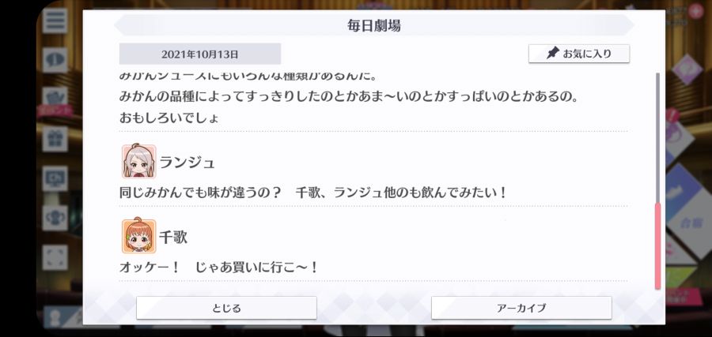Click the 毎日劇場 title header
The height and width of the screenshot is (337, 712).
pyautogui.click(x=374, y=26)
